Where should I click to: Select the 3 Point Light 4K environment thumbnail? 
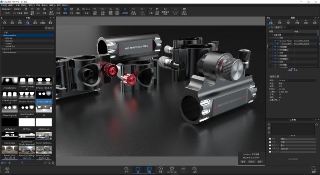pyautogui.click(x=10, y=109)
